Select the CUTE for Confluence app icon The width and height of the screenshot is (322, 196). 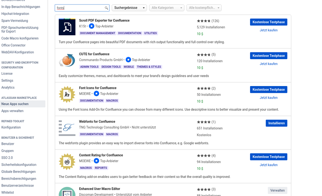coord(67,60)
